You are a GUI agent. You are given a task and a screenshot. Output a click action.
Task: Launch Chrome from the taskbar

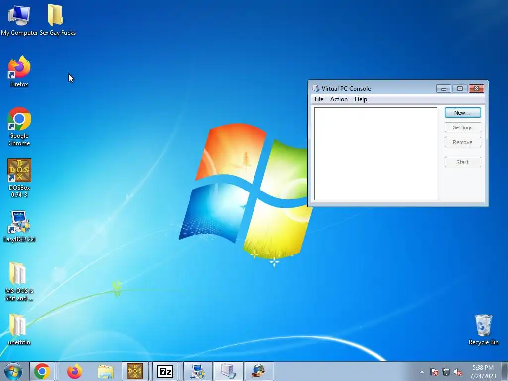[x=42, y=371]
